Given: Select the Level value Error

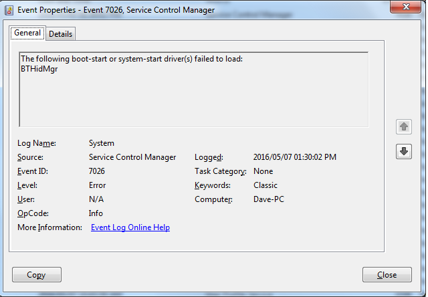Looking at the screenshot, I should (98, 185).
